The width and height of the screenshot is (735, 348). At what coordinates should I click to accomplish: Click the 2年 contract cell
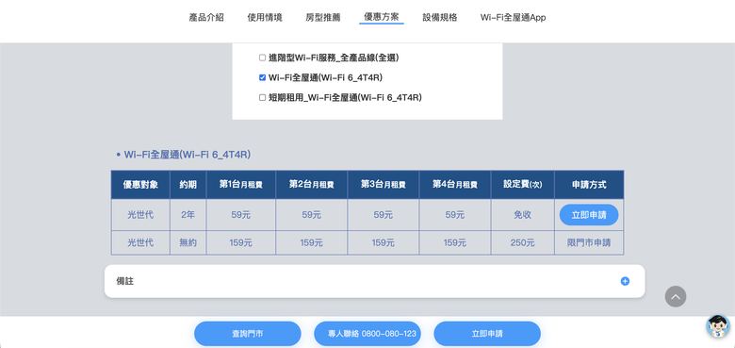pos(188,215)
